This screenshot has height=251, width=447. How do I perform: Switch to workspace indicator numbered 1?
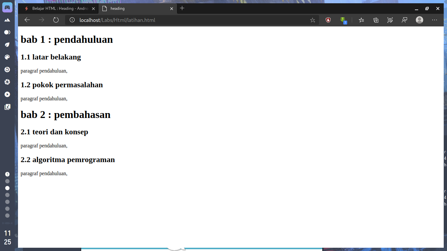coord(7,174)
